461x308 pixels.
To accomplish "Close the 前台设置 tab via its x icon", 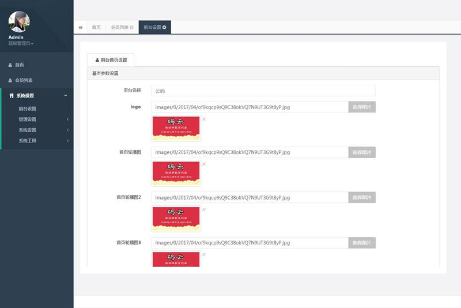I will point(164,27).
